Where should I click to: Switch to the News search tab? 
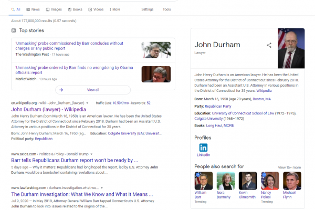click(x=33, y=9)
